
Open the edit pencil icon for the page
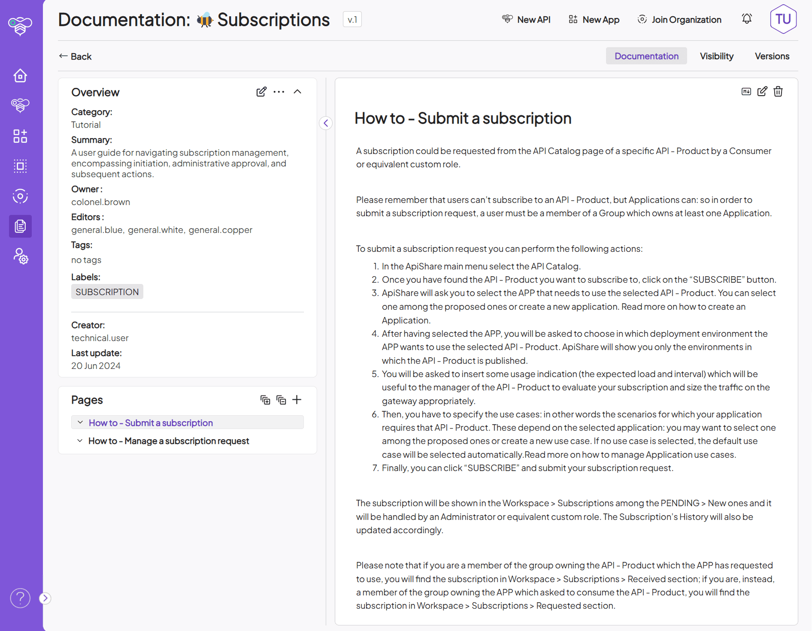(762, 91)
